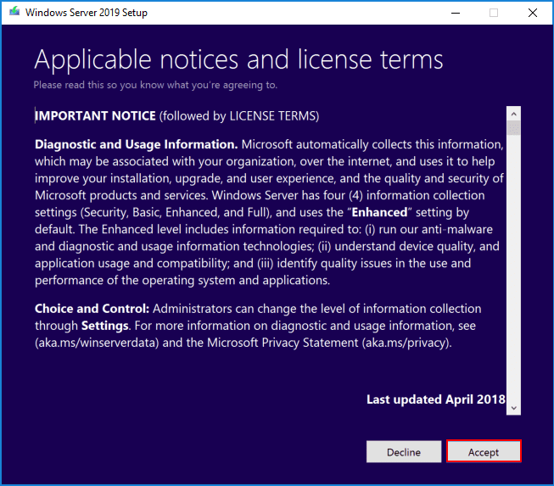Click the "(aka.ms/privacy)" text
The width and height of the screenshot is (554, 486).
(x=406, y=343)
